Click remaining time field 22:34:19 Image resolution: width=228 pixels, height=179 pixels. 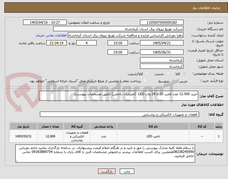(56, 43)
